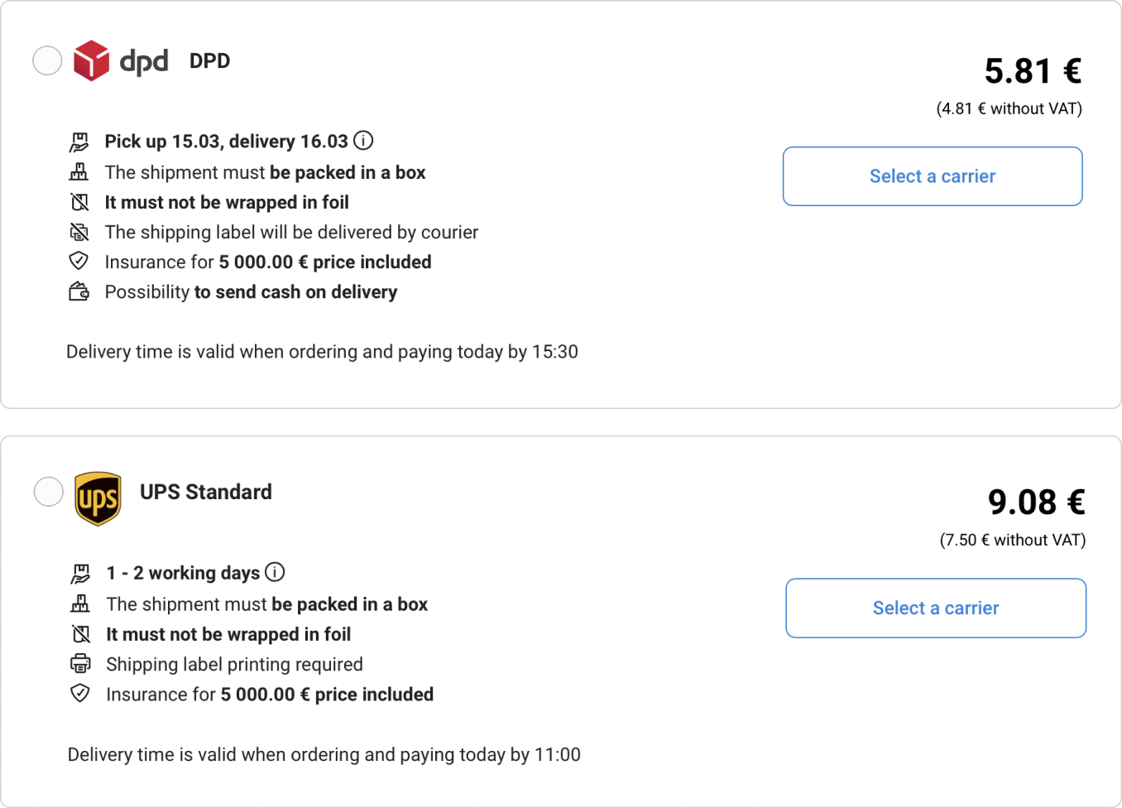Click the DPD pick up delivery hand icon
Viewport: 1122px width, 808px height.
click(x=79, y=142)
